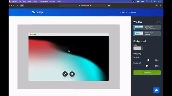Click the lock icon beside screely.com
This screenshot has width=172, height=96.
90,6
